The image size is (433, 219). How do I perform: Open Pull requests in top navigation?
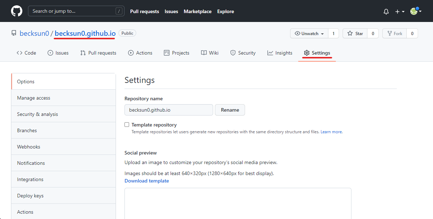pyautogui.click(x=144, y=11)
